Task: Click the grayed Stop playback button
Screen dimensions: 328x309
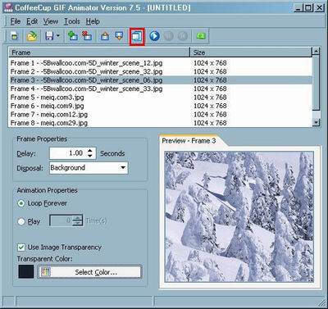Action: pyautogui.click(x=183, y=36)
